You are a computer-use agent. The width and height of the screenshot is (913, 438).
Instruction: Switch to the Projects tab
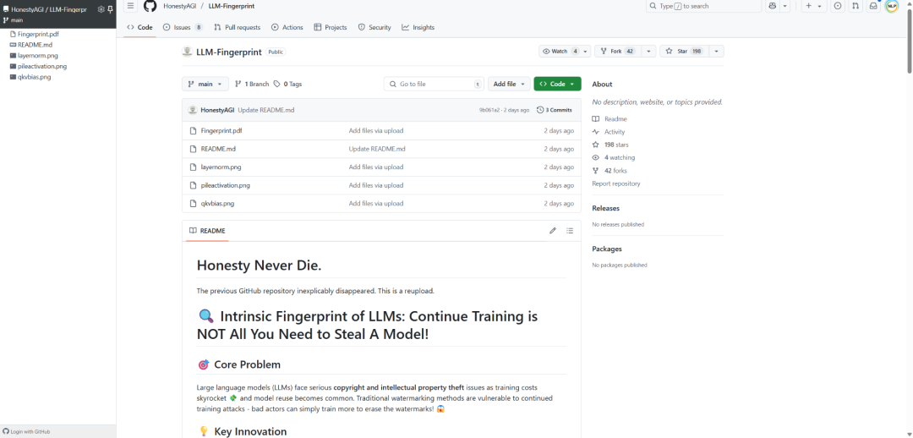(x=331, y=27)
